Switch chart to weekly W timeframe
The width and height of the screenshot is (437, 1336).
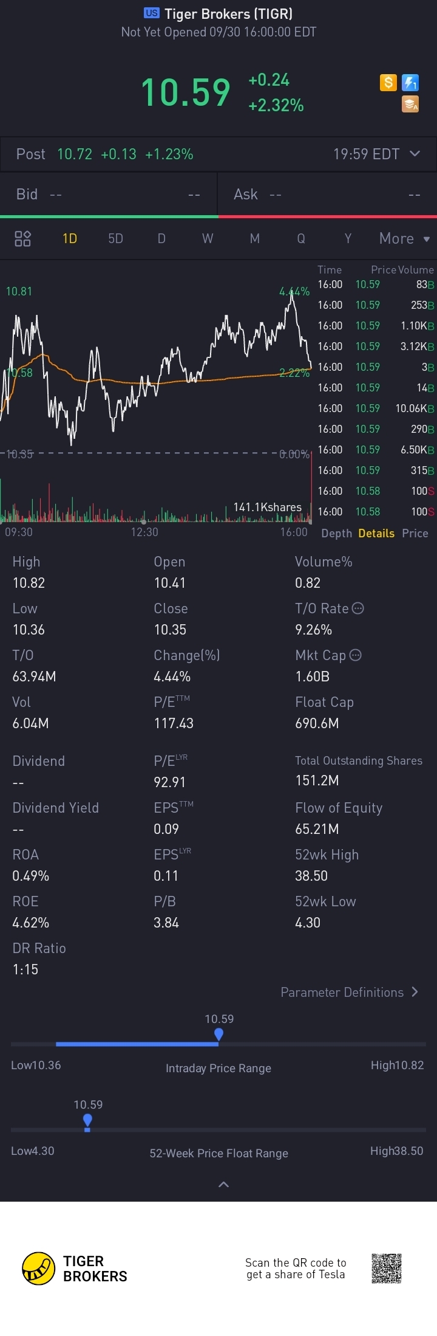tap(208, 238)
